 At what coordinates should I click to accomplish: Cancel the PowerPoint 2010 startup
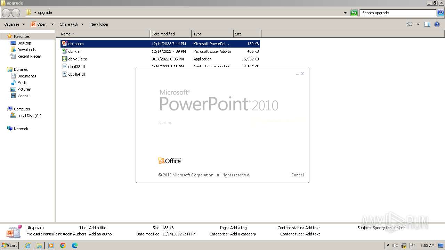click(x=298, y=175)
